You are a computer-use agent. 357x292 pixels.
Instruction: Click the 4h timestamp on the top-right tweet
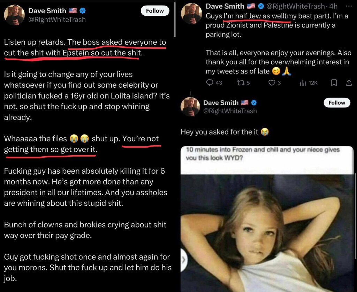333,6
